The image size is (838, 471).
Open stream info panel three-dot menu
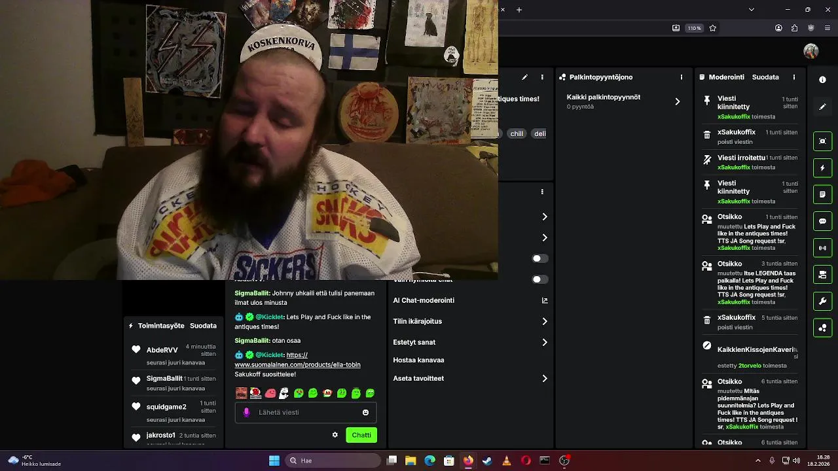click(542, 77)
